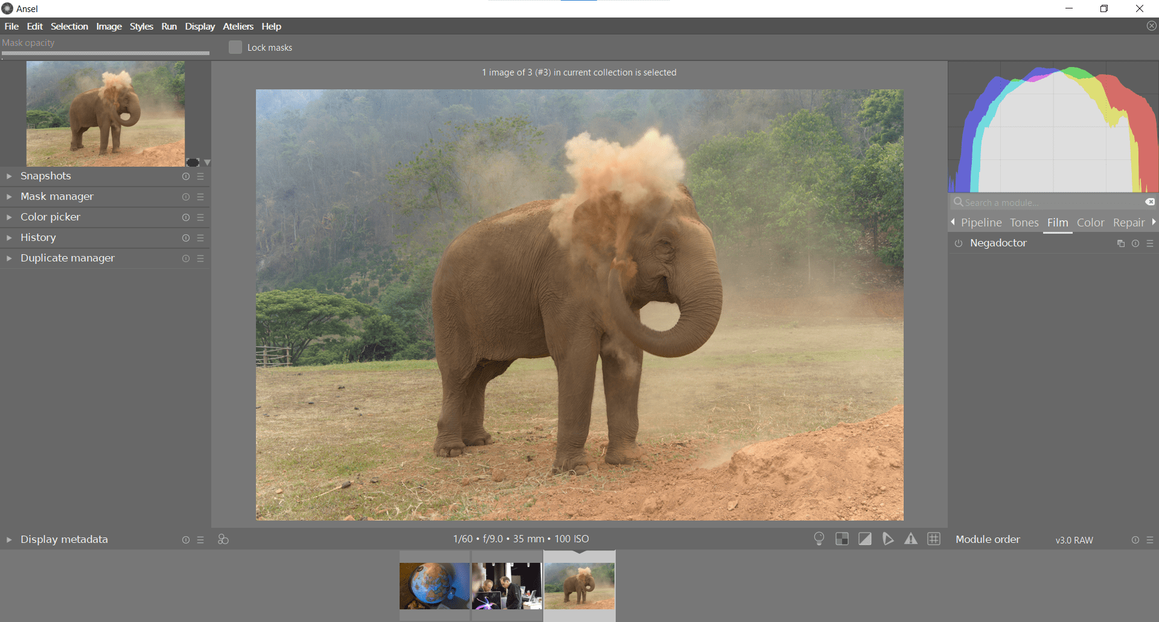Open the Ateliers menu

[x=238, y=27]
